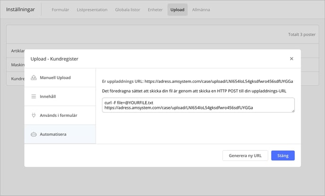
Task: Click the Generera ny URL button
Action: coord(245,155)
